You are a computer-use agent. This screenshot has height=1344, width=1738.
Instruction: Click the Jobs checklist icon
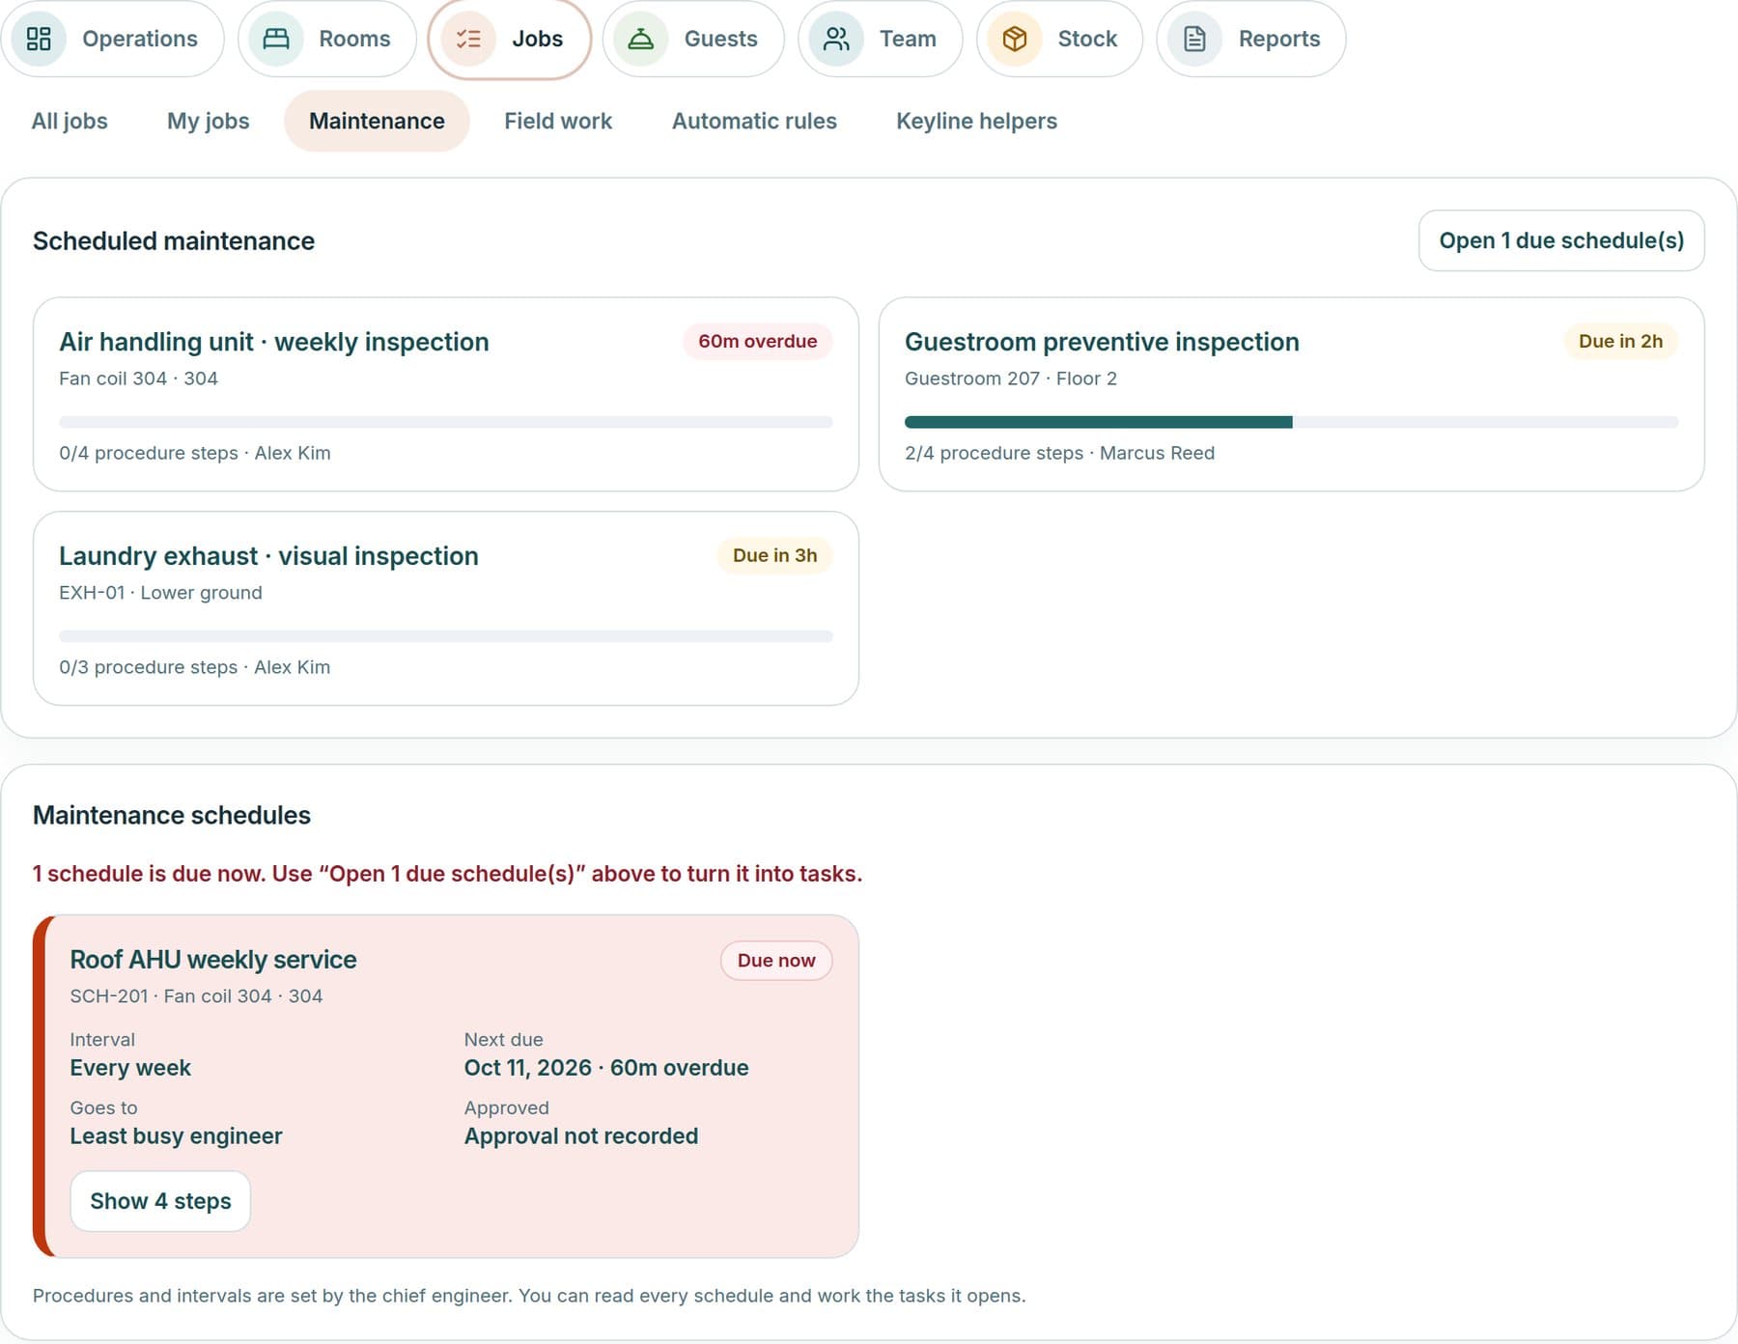468,39
